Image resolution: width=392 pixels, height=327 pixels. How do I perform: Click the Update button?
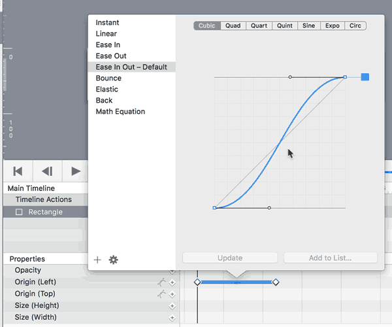click(x=230, y=258)
